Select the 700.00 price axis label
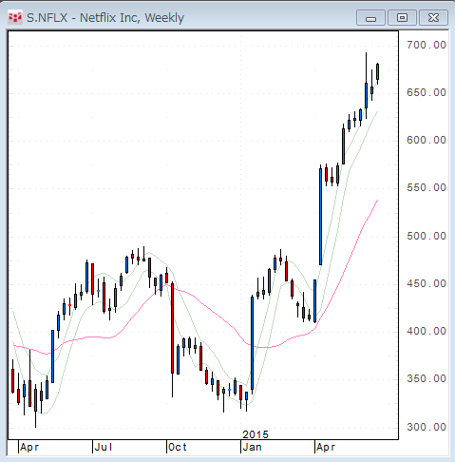 [427, 45]
